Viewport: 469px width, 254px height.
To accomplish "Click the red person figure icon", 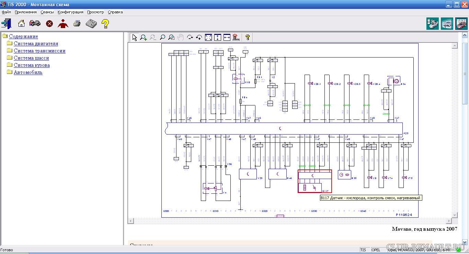I will [x=63, y=23].
